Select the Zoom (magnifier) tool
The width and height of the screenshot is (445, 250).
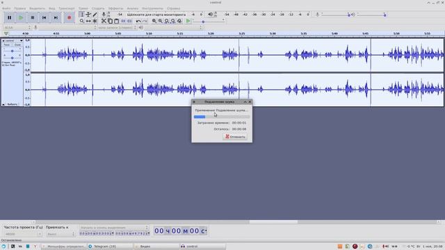(x=82, y=21)
